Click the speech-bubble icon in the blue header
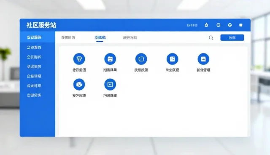 (x=229, y=25)
